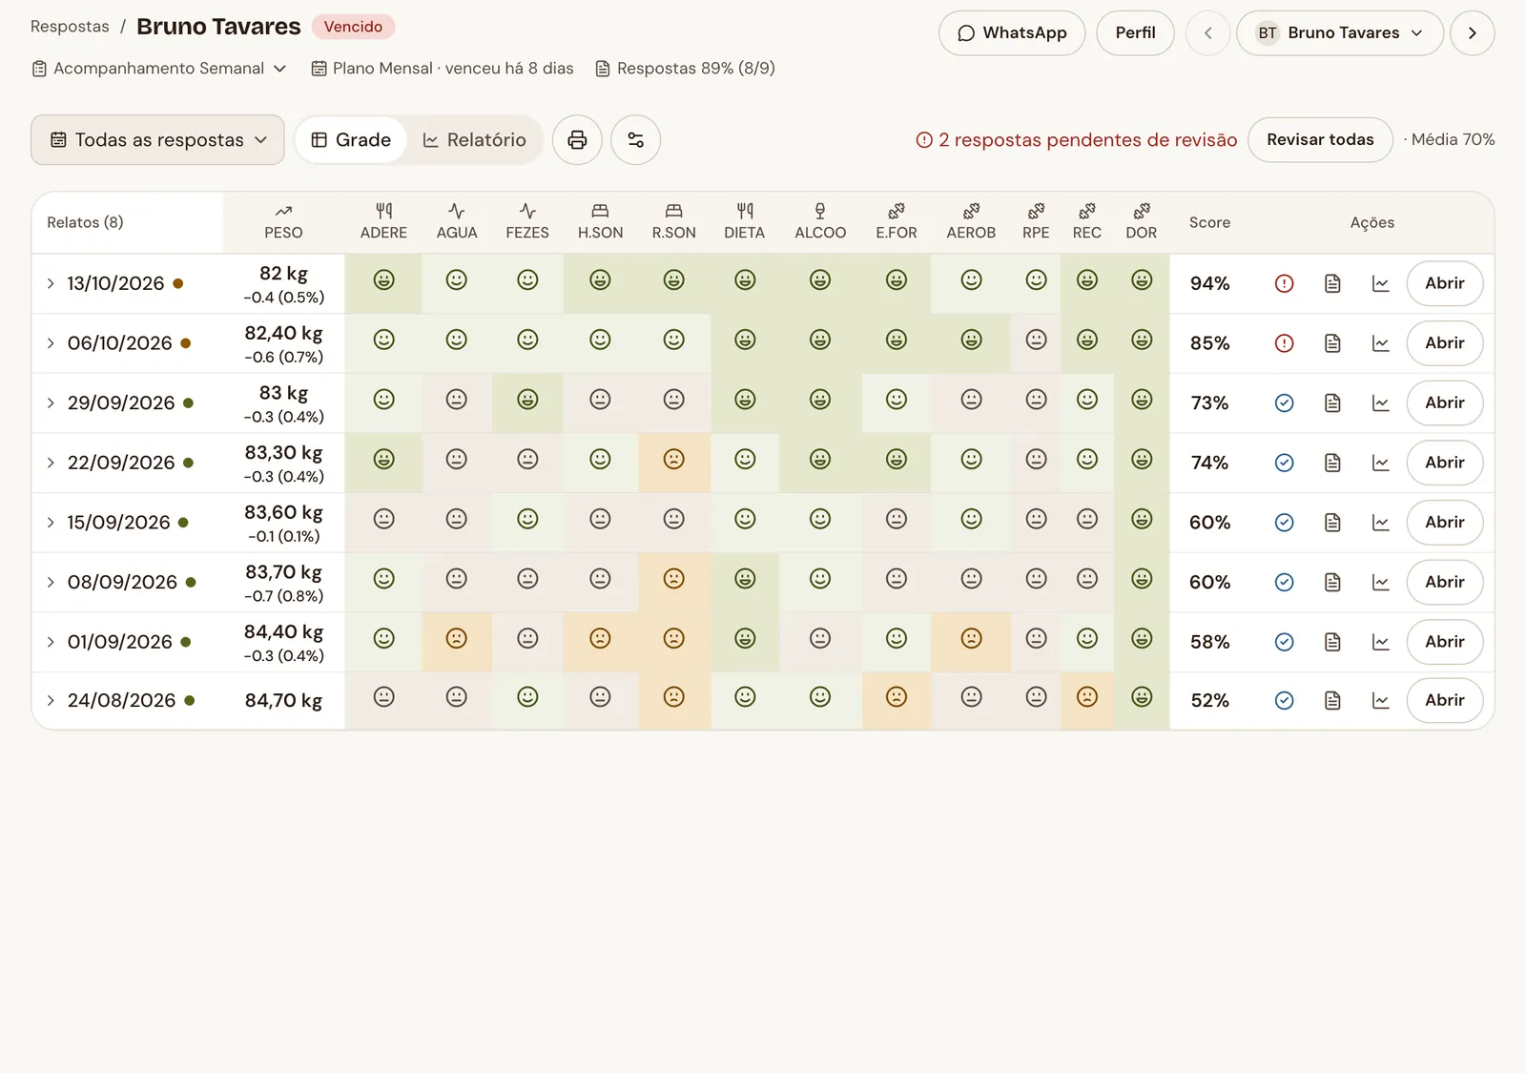Image resolution: width=1526 pixels, height=1073 pixels.
Task: Open chart icon for 01/09/2026 row
Action: pos(1380,642)
